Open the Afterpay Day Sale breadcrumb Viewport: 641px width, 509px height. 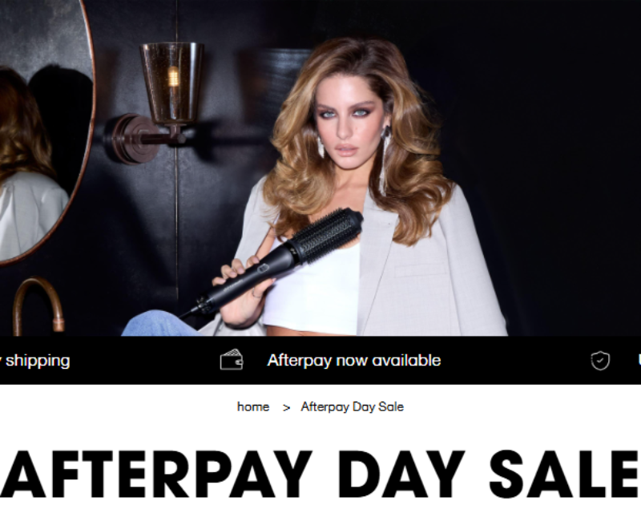tap(353, 406)
